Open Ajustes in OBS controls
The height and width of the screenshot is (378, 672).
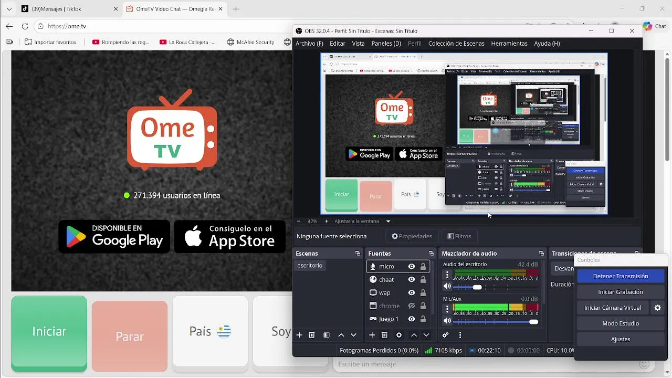tap(621, 339)
